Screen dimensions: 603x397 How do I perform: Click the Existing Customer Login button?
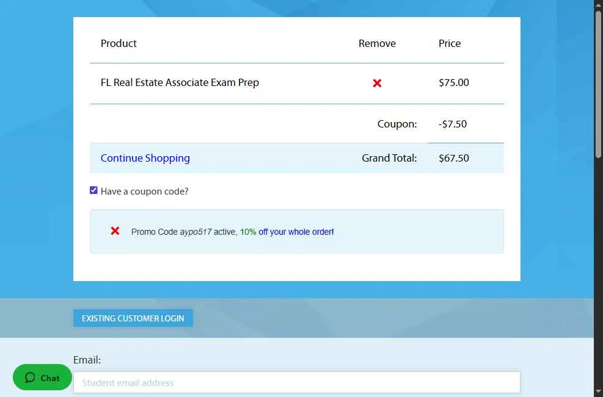[133, 318]
